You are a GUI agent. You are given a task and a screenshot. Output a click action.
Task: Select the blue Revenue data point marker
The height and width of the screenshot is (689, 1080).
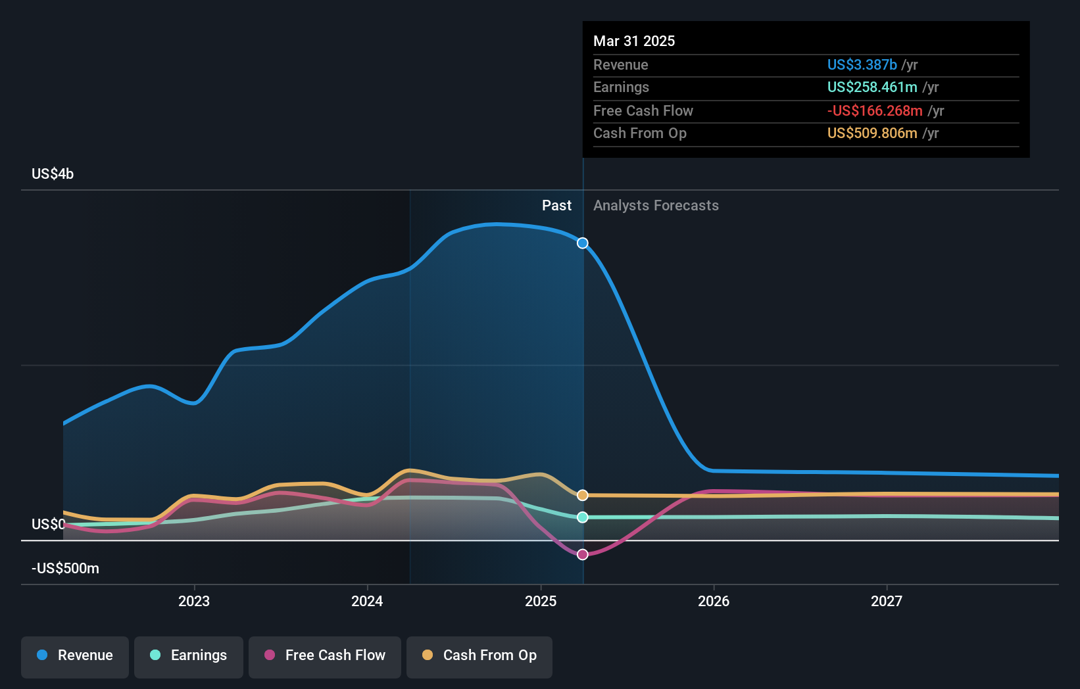[x=581, y=243]
